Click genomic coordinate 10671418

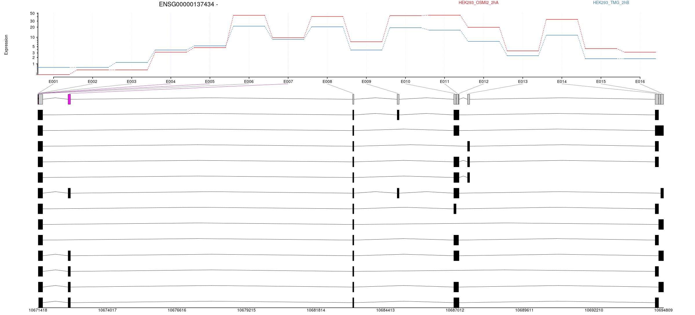pos(38,310)
